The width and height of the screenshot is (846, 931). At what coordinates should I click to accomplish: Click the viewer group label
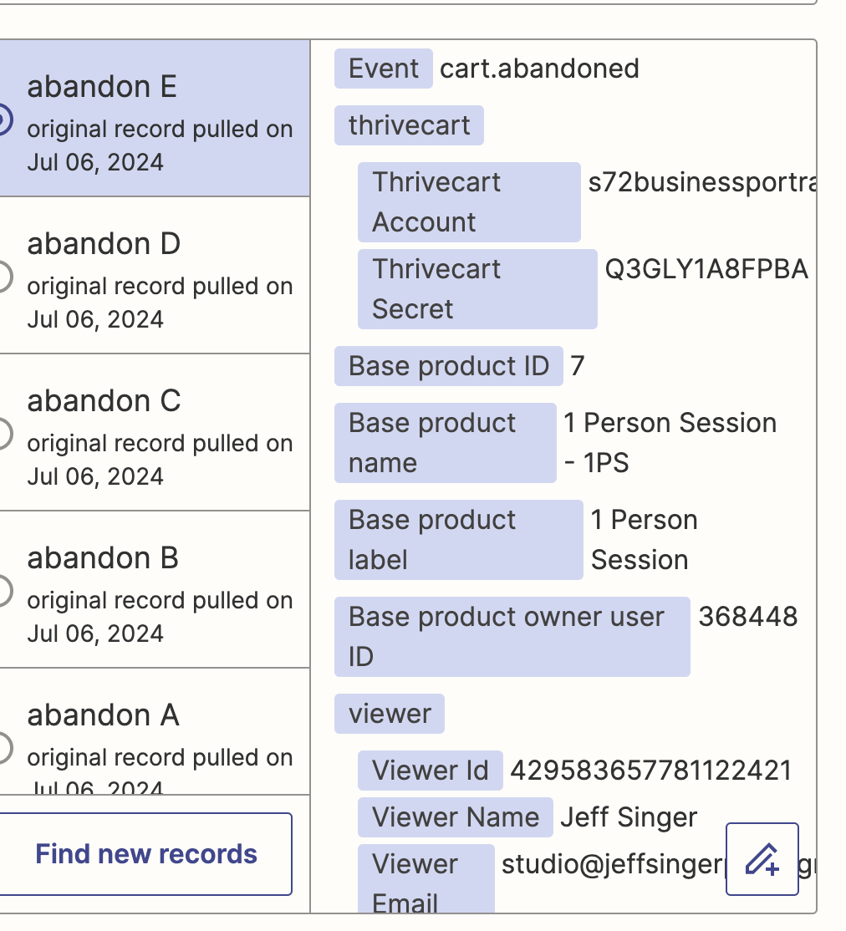point(390,714)
